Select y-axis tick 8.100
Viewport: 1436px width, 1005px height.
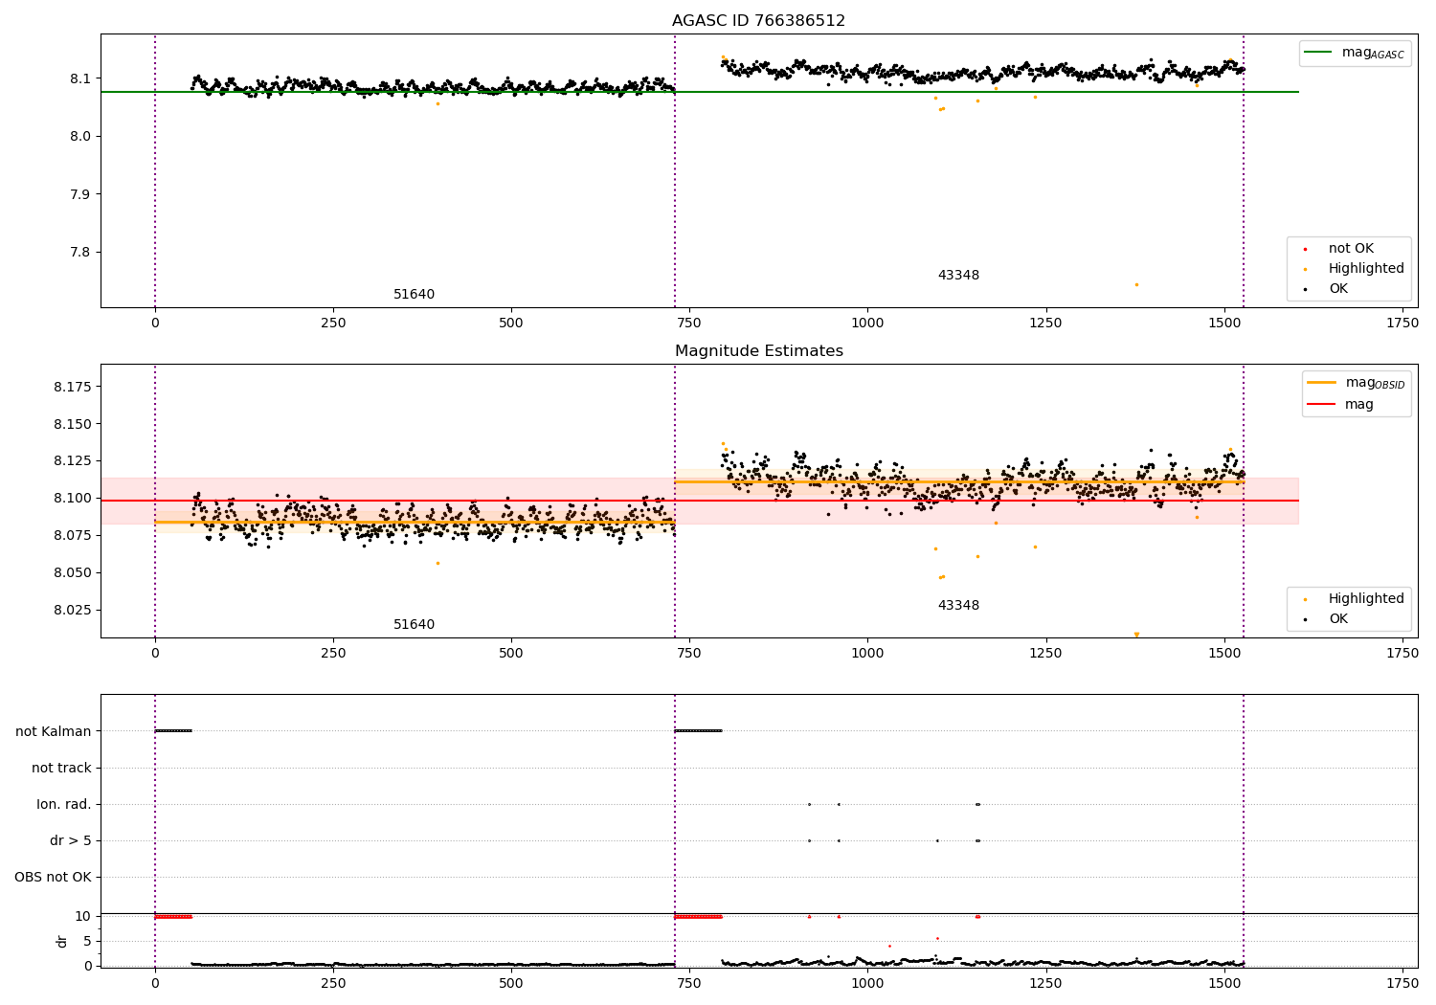pos(73,498)
